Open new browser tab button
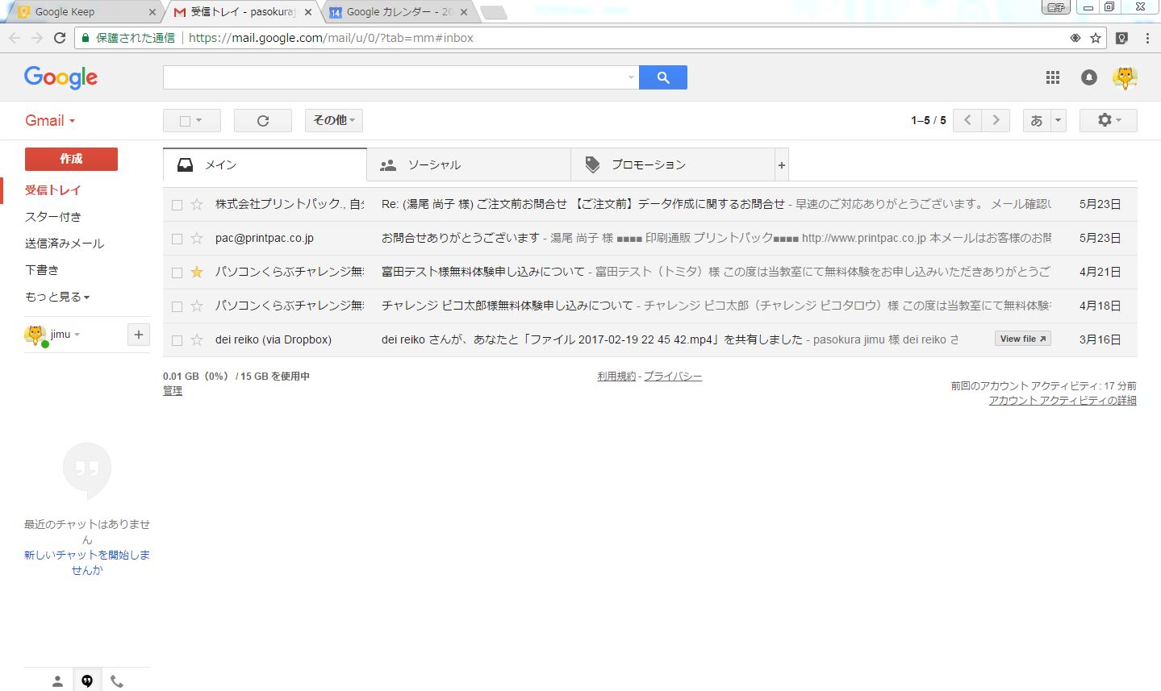Screen dimensions: 1161x691 point(493,12)
